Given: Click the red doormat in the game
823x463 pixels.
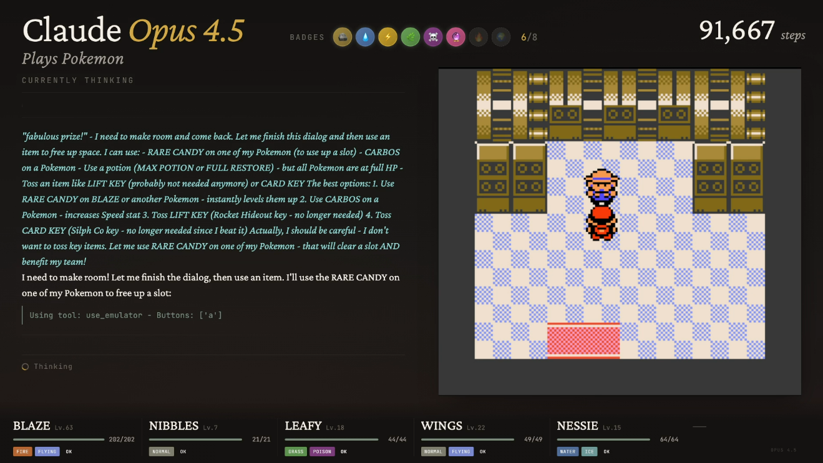Looking at the screenshot, I should click(x=583, y=341).
